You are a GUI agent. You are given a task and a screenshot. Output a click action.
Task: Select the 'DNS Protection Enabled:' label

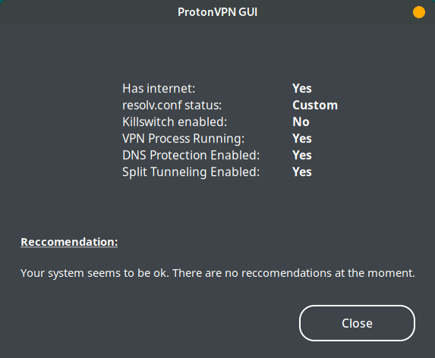[x=191, y=155]
